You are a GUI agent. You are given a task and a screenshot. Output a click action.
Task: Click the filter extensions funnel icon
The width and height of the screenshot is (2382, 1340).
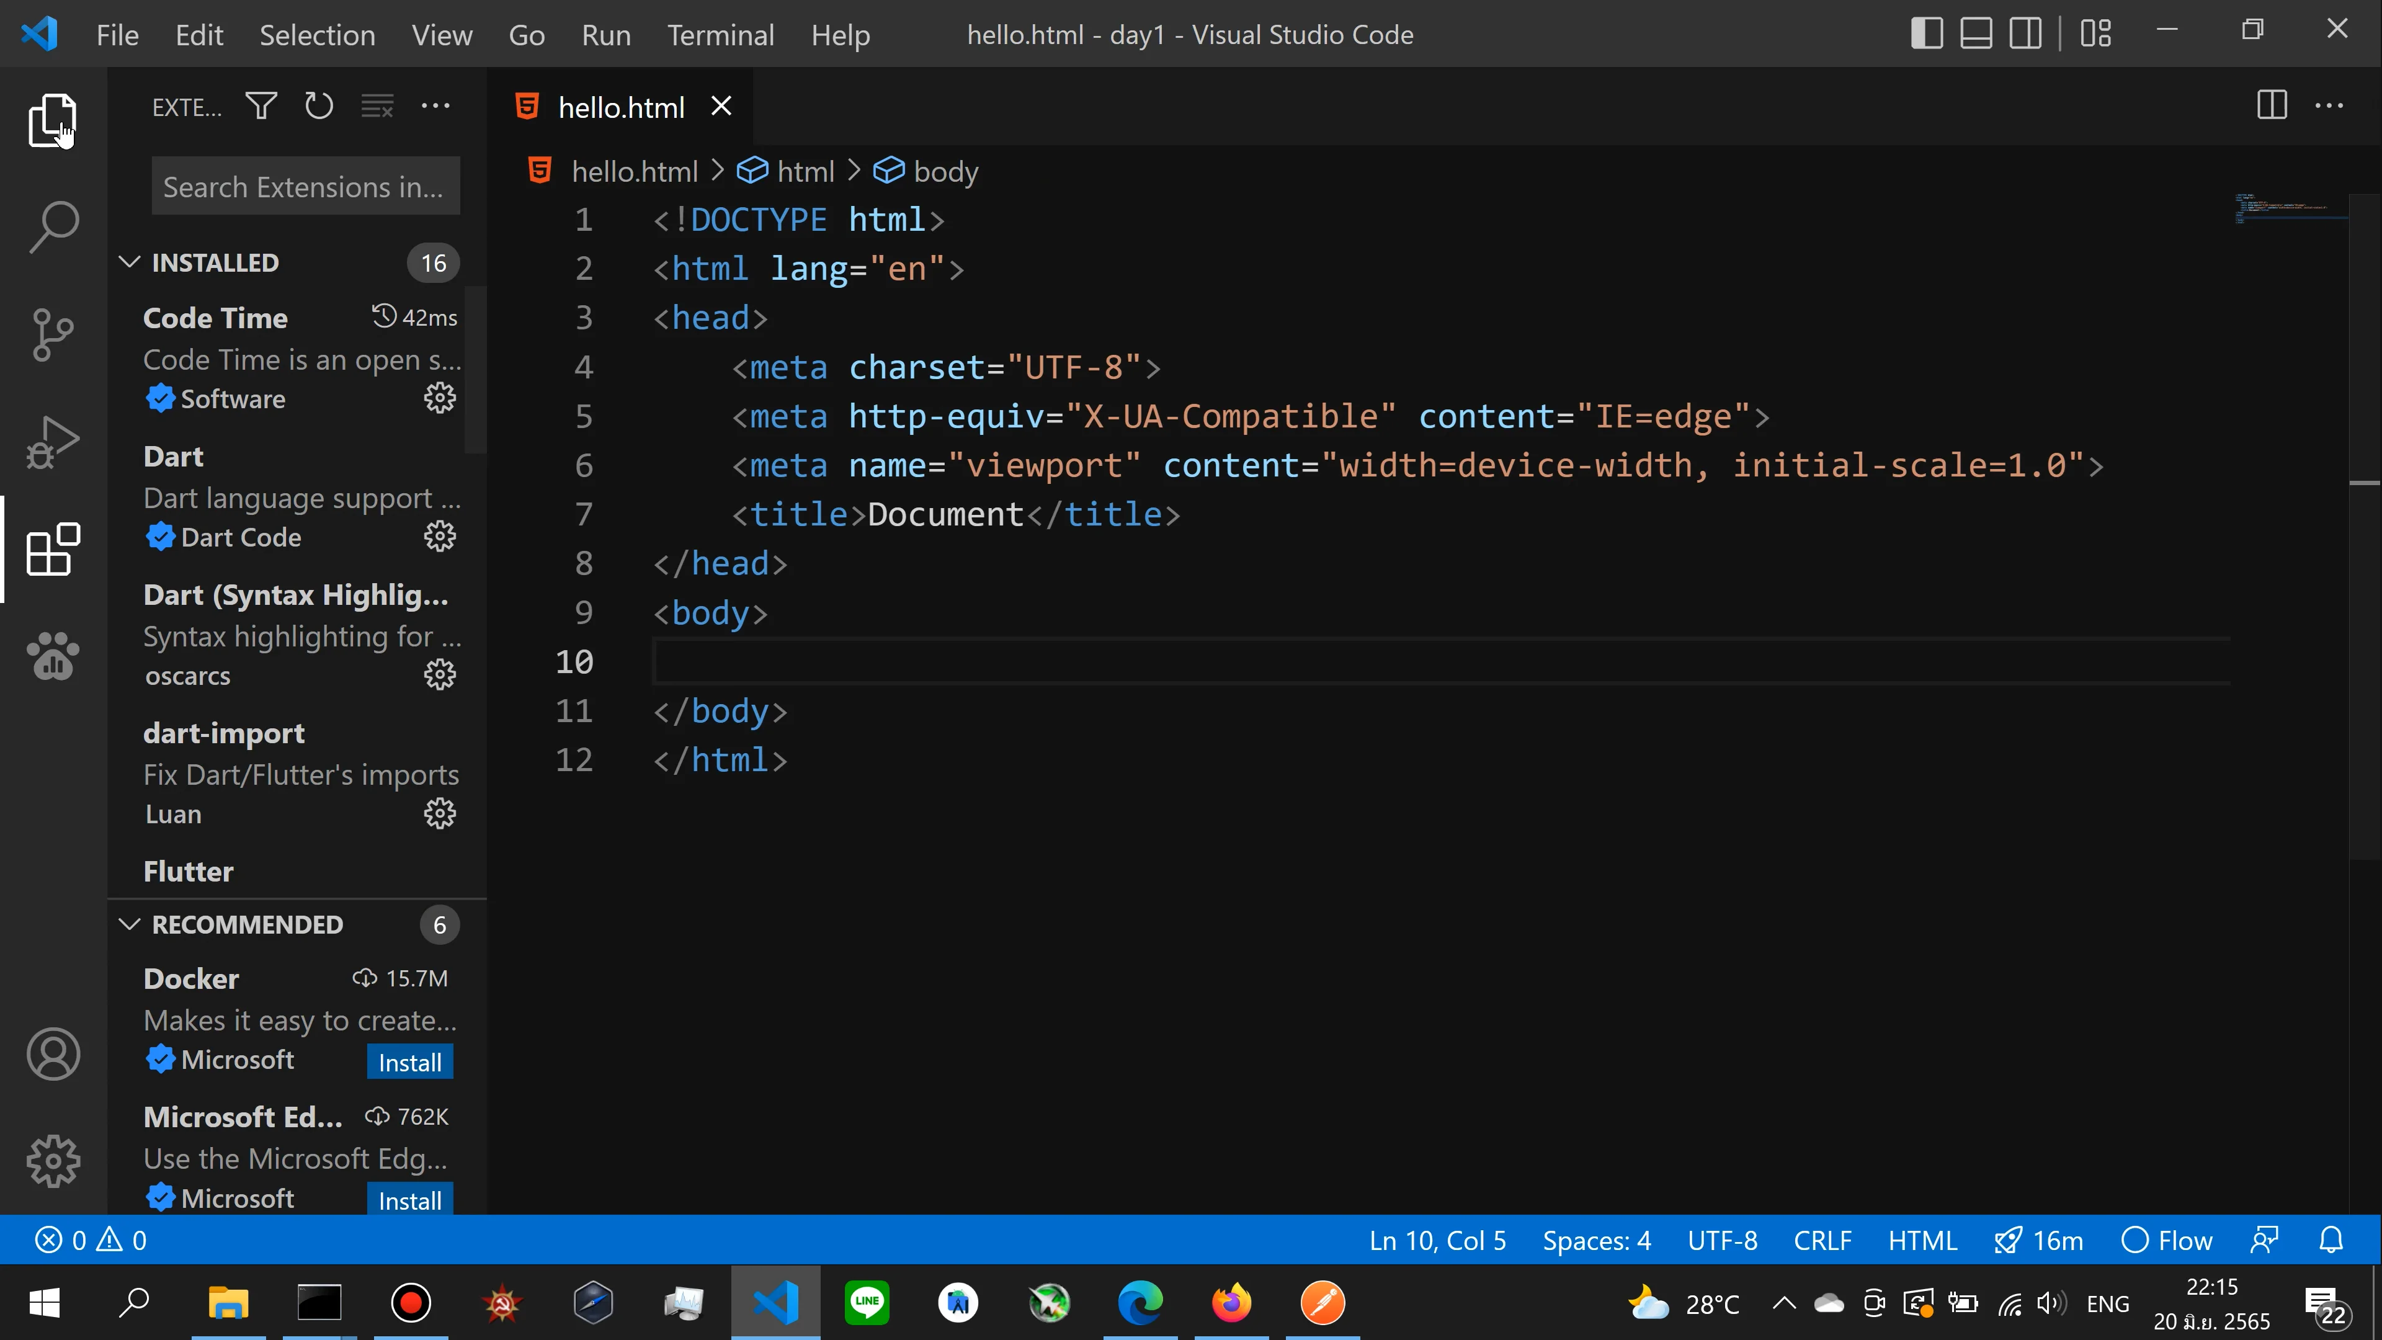pos(261,106)
